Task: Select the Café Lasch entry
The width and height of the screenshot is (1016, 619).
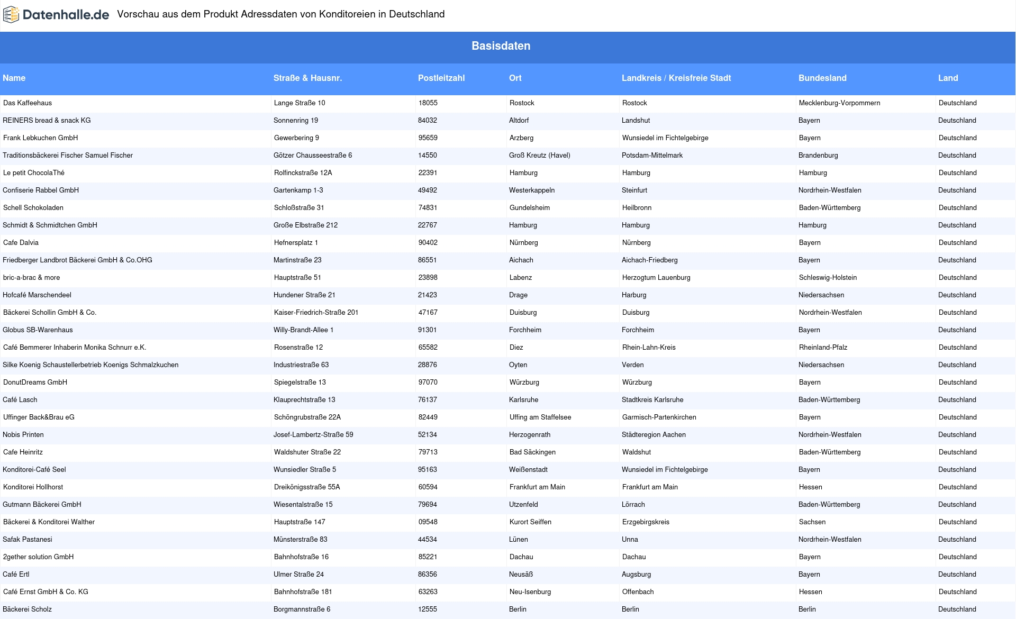Action: pos(20,400)
